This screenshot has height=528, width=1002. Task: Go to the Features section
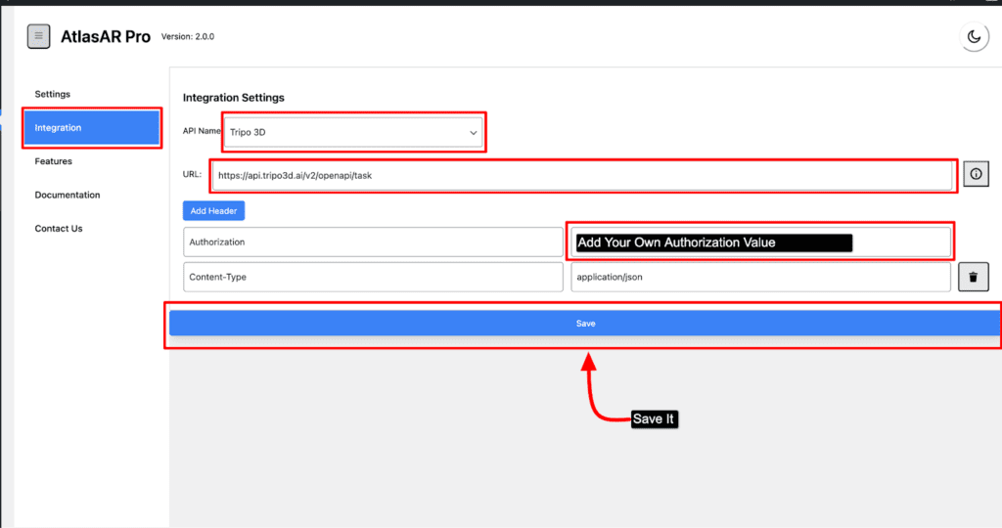tap(54, 161)
